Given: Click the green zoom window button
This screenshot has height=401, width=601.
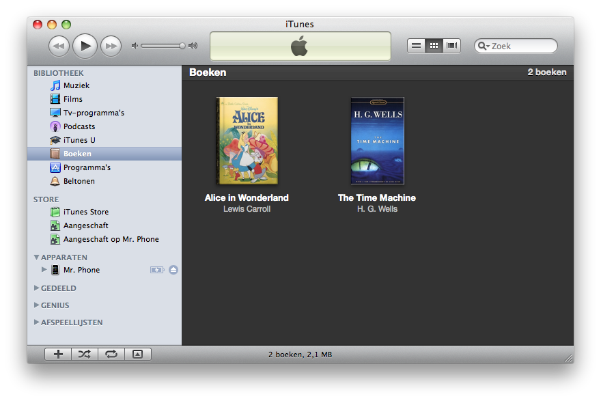Looking at the screenshot, I should 66,25.
